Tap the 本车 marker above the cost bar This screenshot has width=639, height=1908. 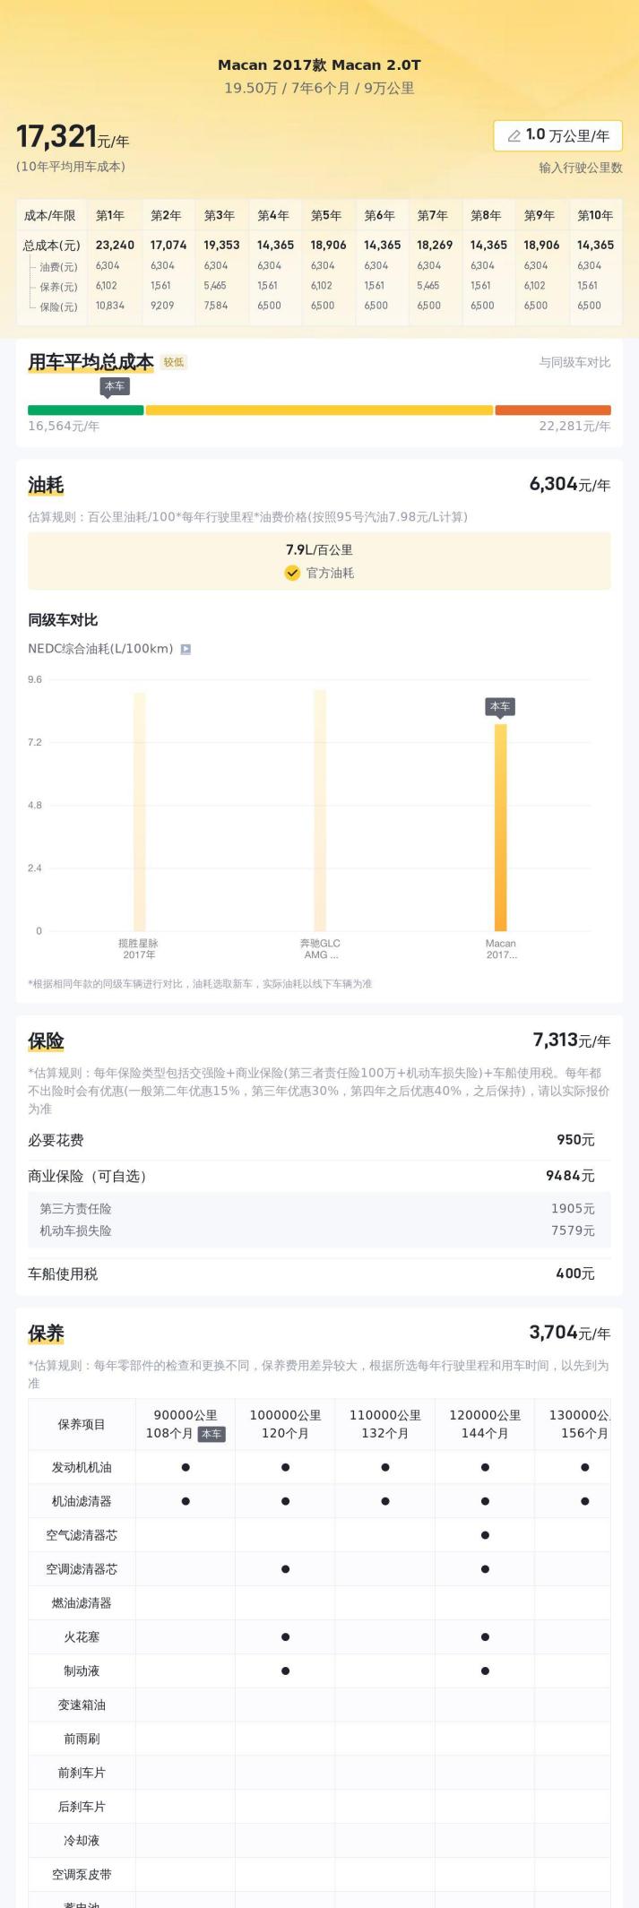pyautogui.click(x=115, y=386)
